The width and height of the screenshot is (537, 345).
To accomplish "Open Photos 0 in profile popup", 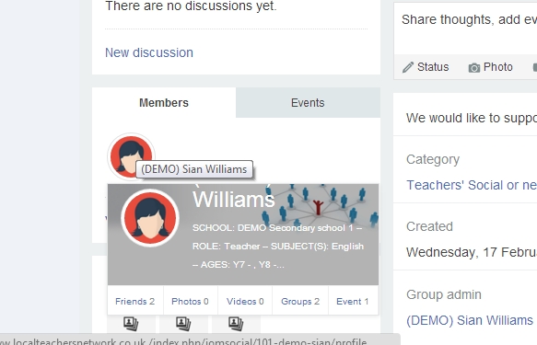I will coord(190,301).
